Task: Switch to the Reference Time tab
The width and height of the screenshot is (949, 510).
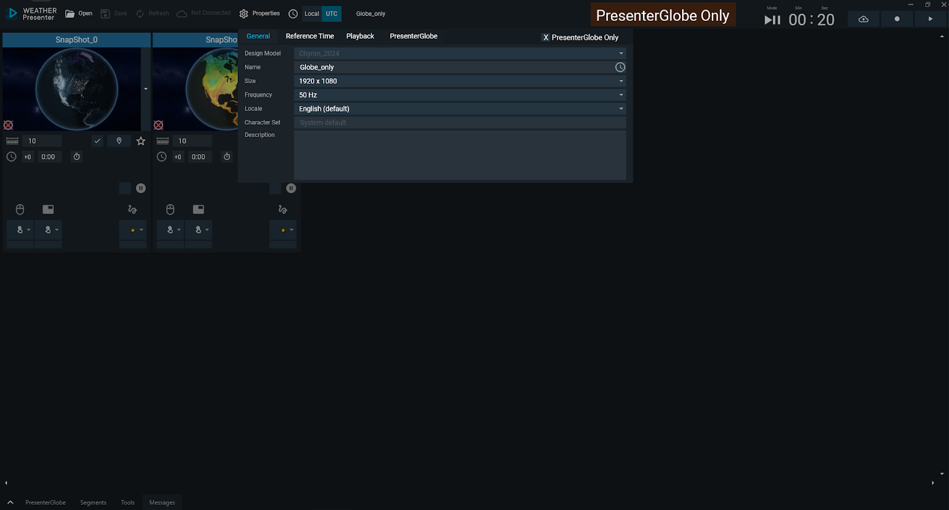Action: 310,36
